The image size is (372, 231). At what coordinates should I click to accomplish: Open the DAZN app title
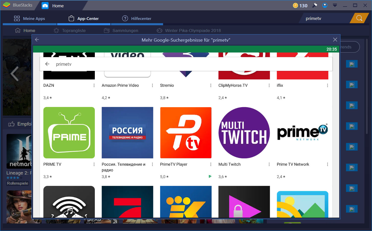[49, 85]
